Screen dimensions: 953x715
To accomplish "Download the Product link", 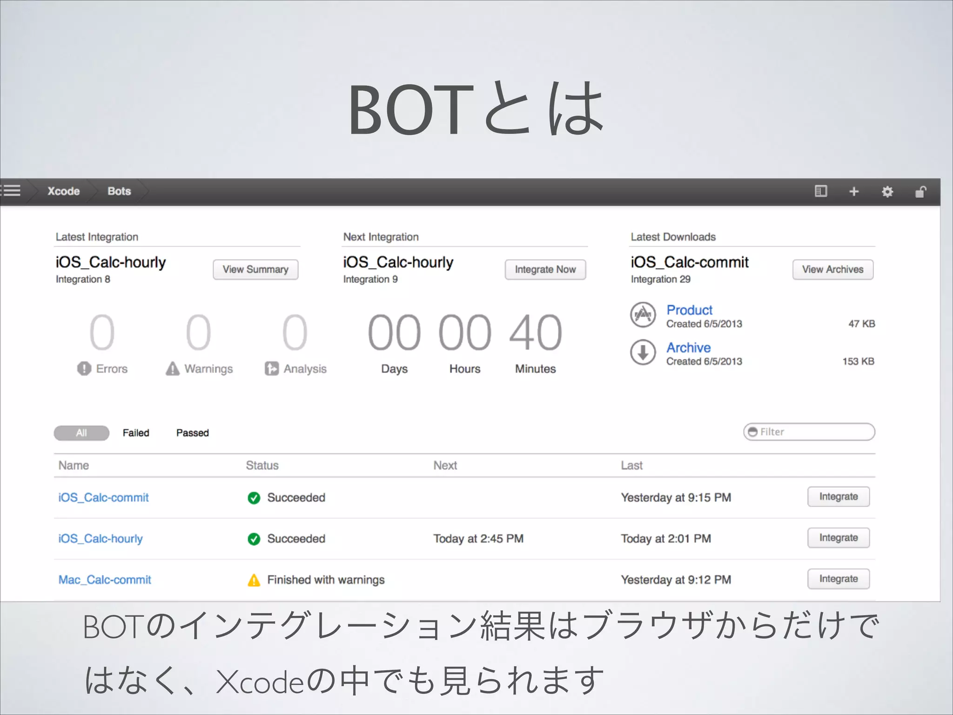I will (x=689, y=310).
